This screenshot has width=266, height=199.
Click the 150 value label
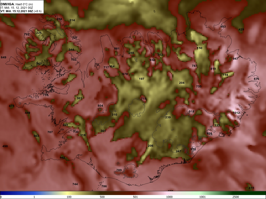click(x=199, y=48)
